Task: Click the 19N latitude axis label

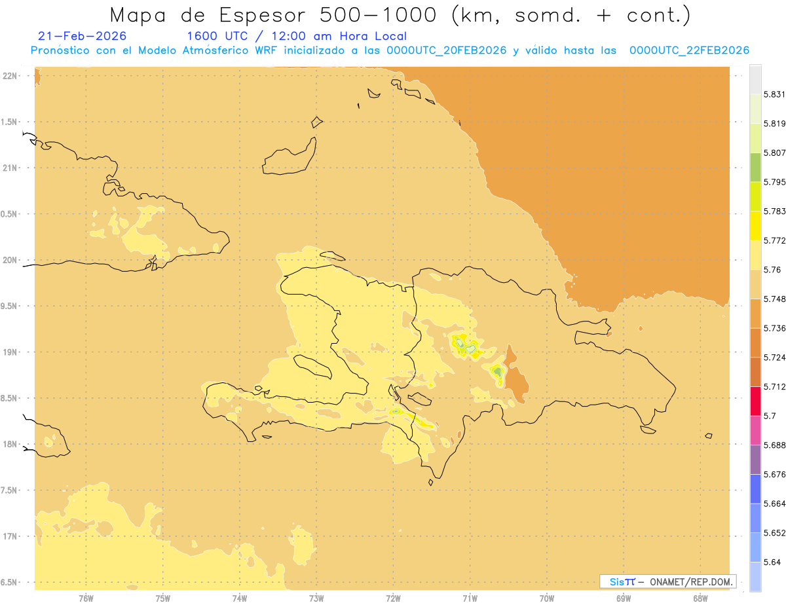Action: point(10,352)
